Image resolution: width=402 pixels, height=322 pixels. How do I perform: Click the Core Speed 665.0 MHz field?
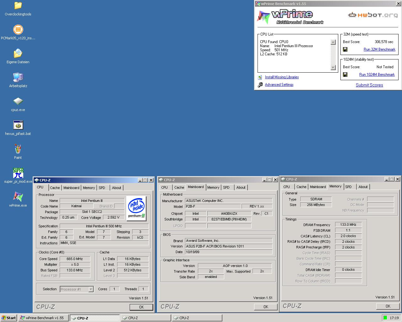point(75,259)
